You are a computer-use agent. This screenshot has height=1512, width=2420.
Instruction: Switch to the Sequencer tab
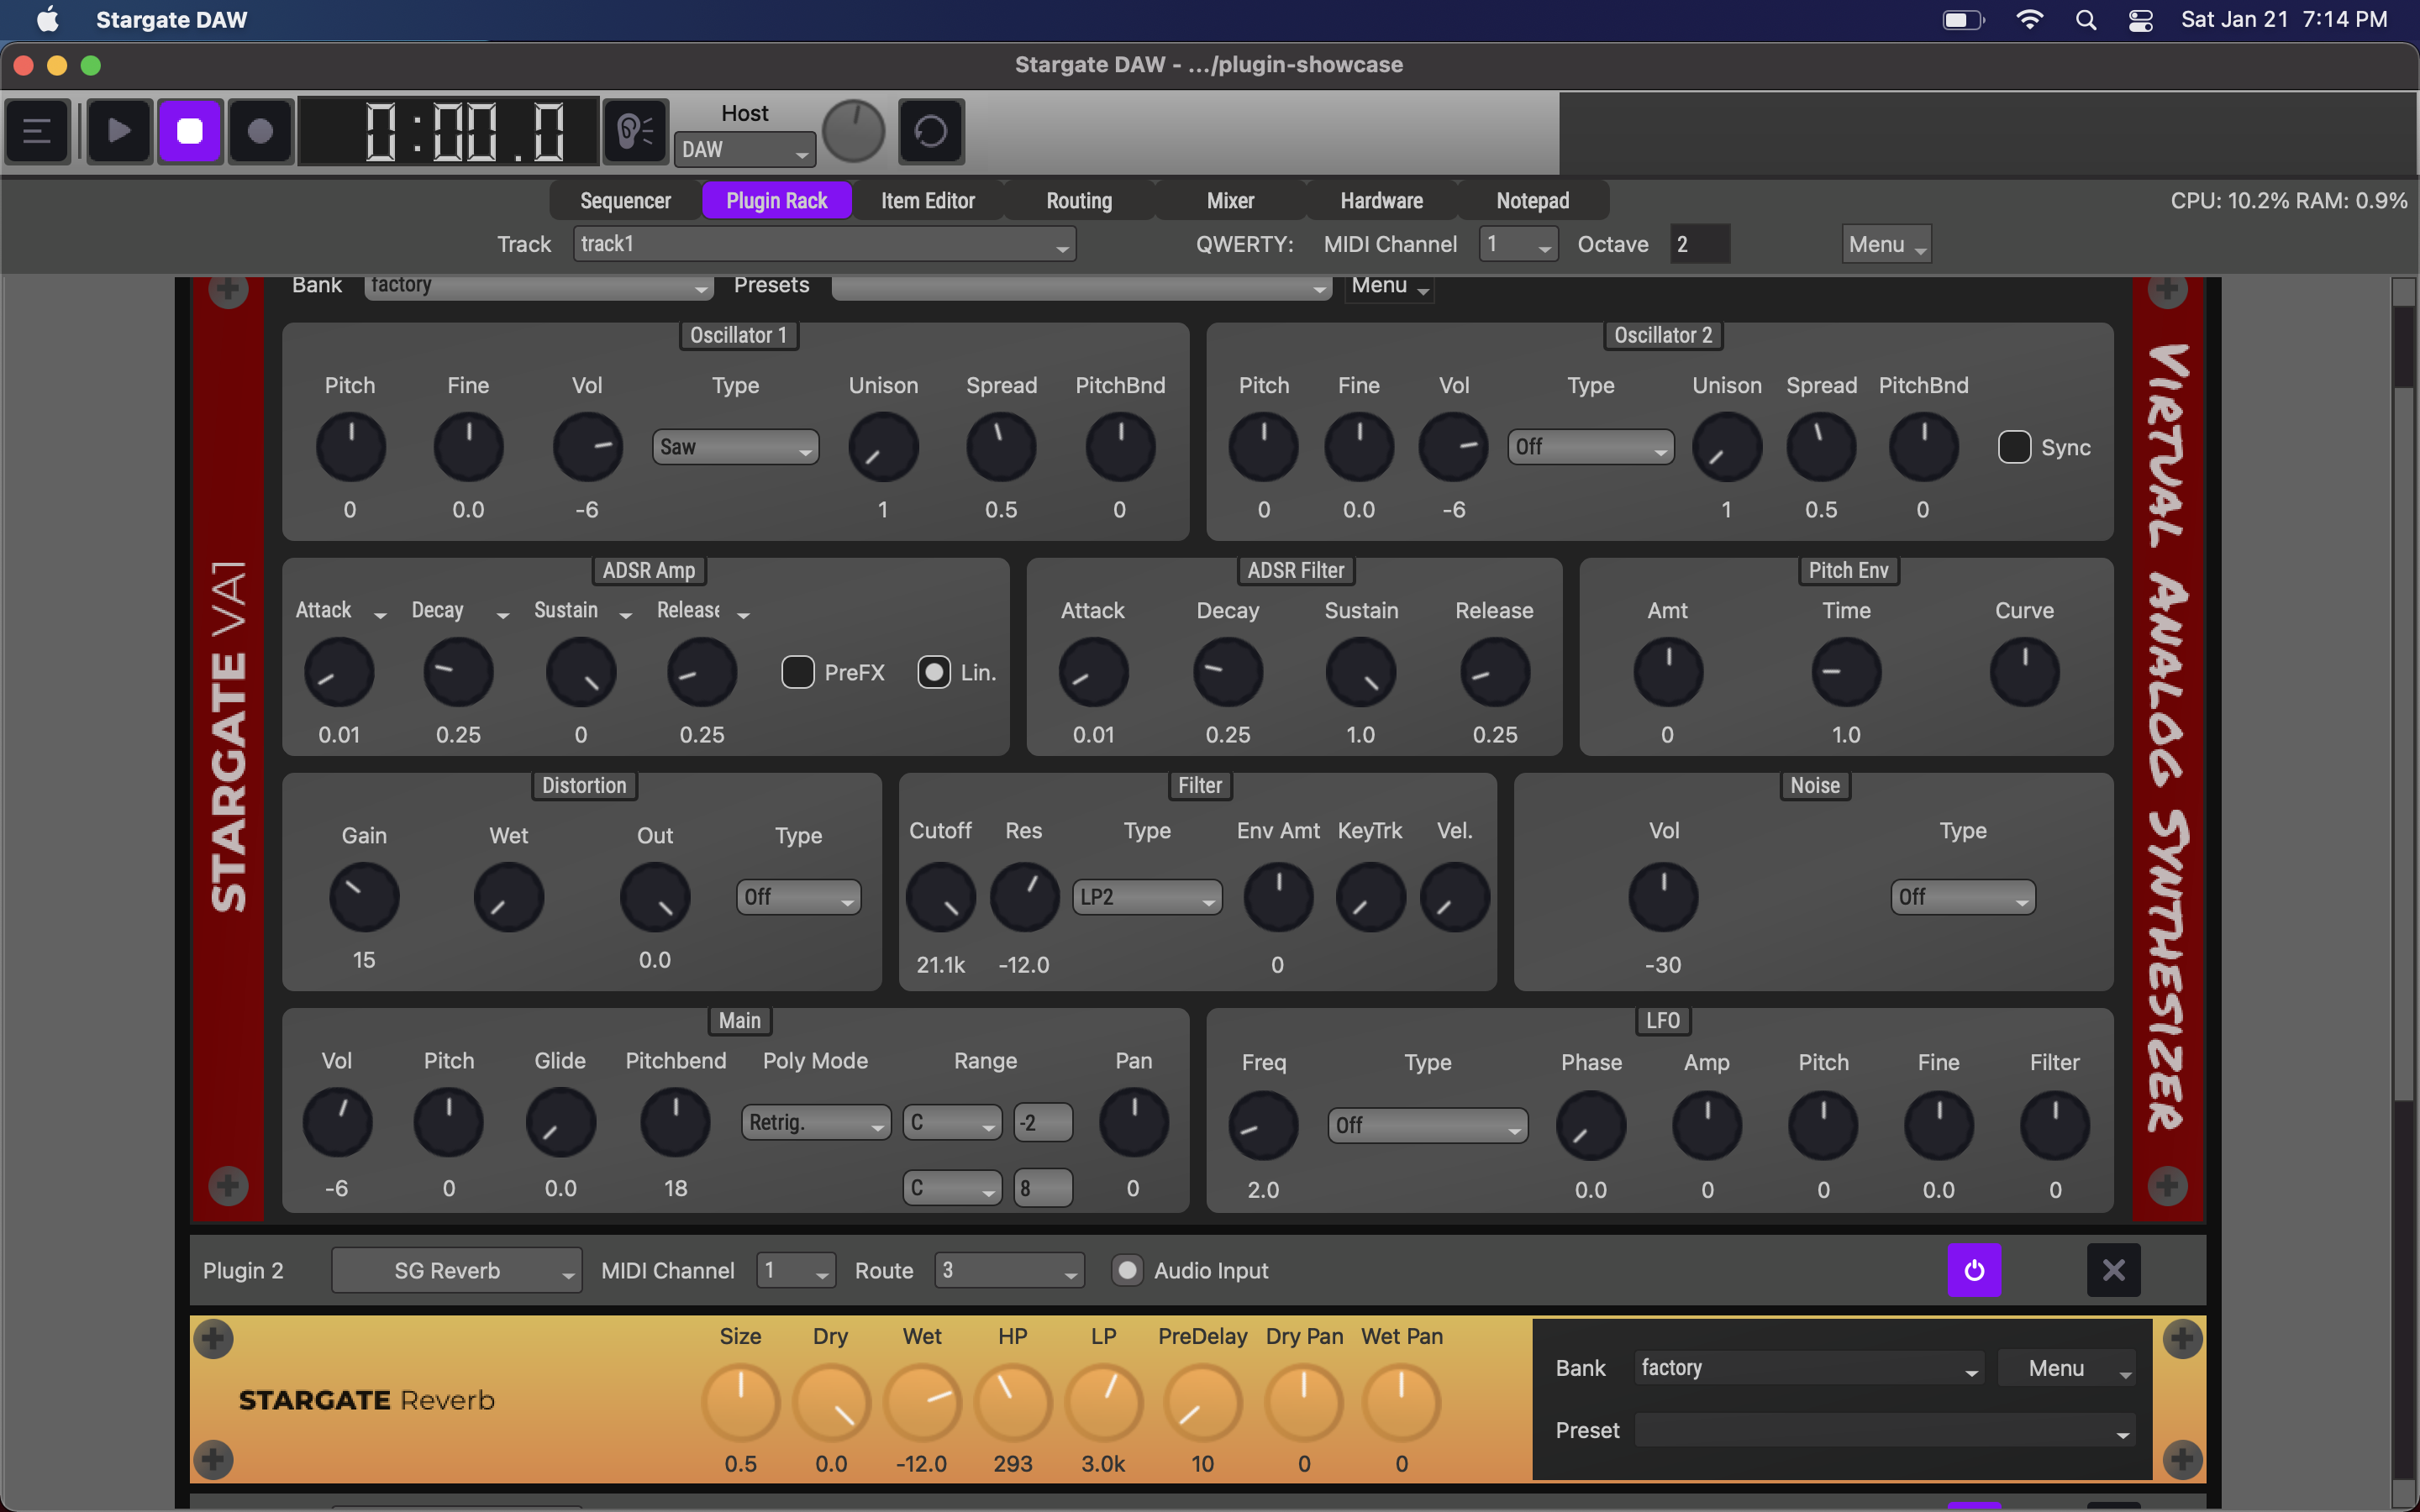(625, 201)
